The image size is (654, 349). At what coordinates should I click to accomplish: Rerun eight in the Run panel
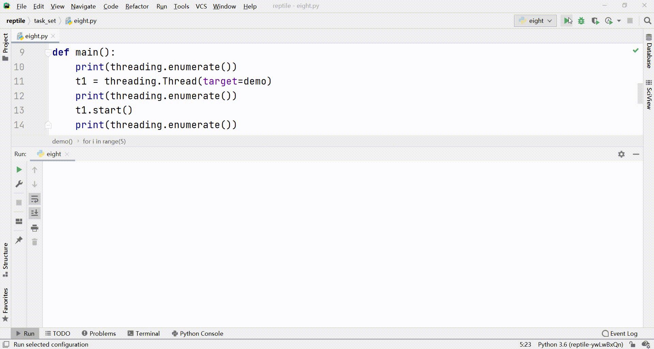tap(19, 170)
